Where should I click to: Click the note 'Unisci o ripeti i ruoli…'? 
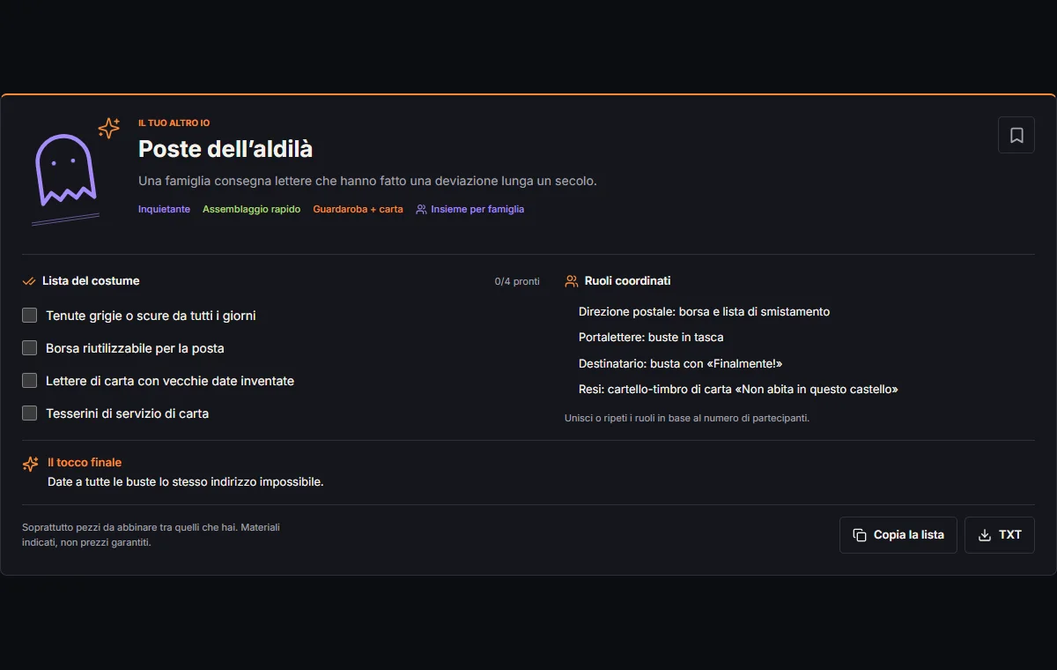[x=687, y=418]
